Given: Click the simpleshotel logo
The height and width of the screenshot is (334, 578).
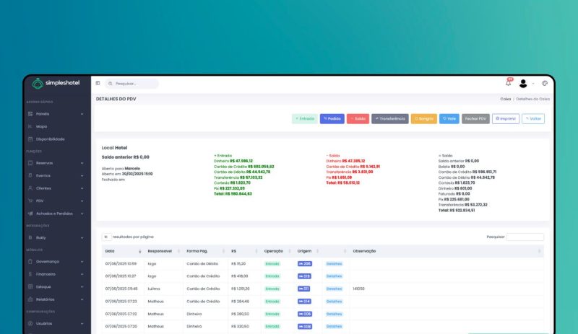Looking at the screenshot, I should pyautogui.click(x=57, y=83).
